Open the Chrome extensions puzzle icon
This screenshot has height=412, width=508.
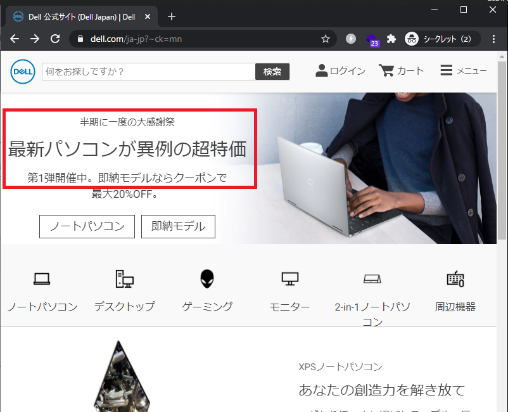(391, 39)
